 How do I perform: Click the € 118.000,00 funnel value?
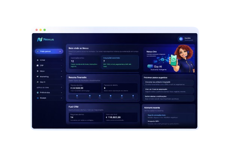pos(113,117)
